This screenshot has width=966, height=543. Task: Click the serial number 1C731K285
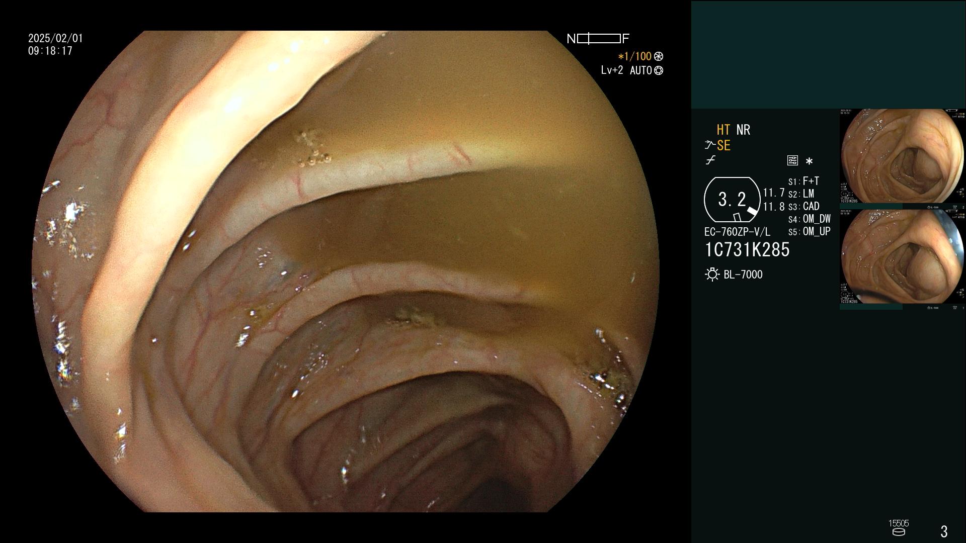pyautogui.click(x=747, y=250)
